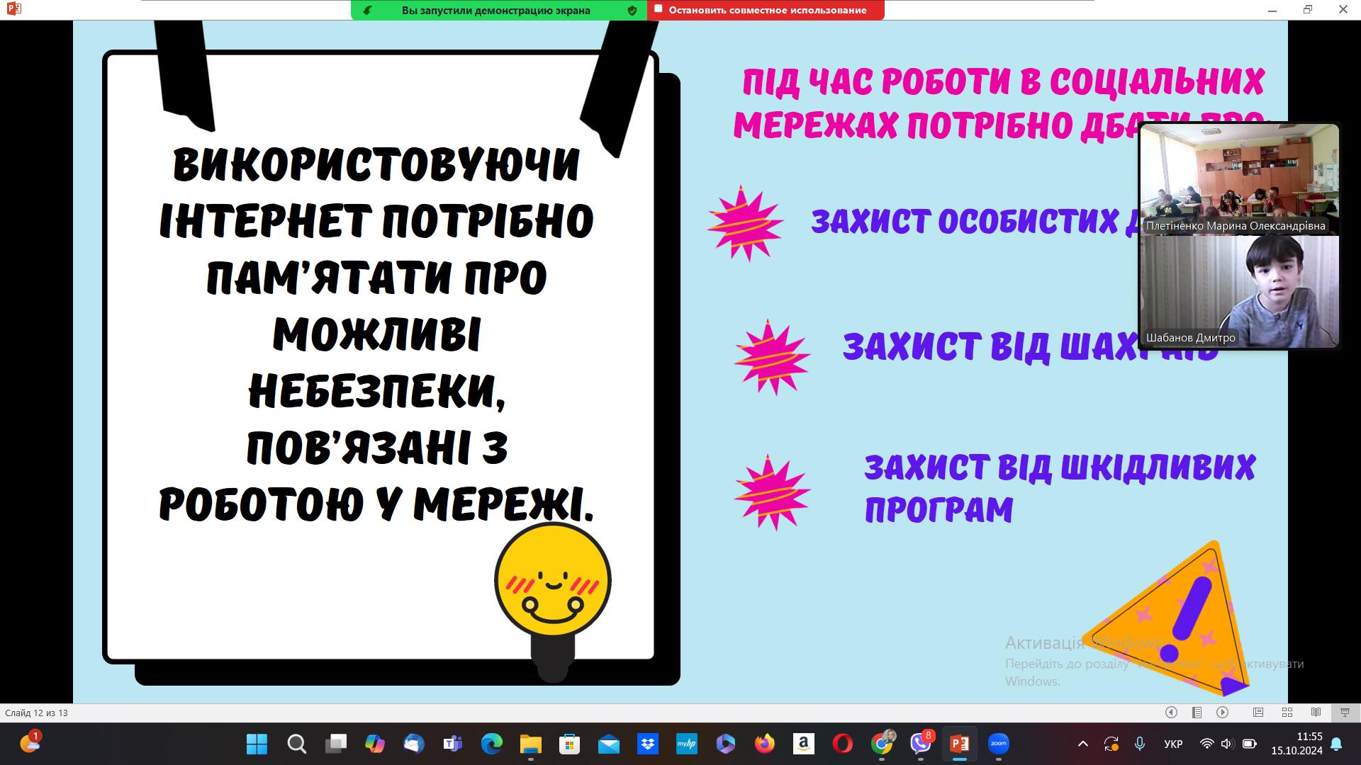Select Шабанов Дмитро video thumbnail
The width and height of the screenshot is (1361, 765).
point(1239,291)
